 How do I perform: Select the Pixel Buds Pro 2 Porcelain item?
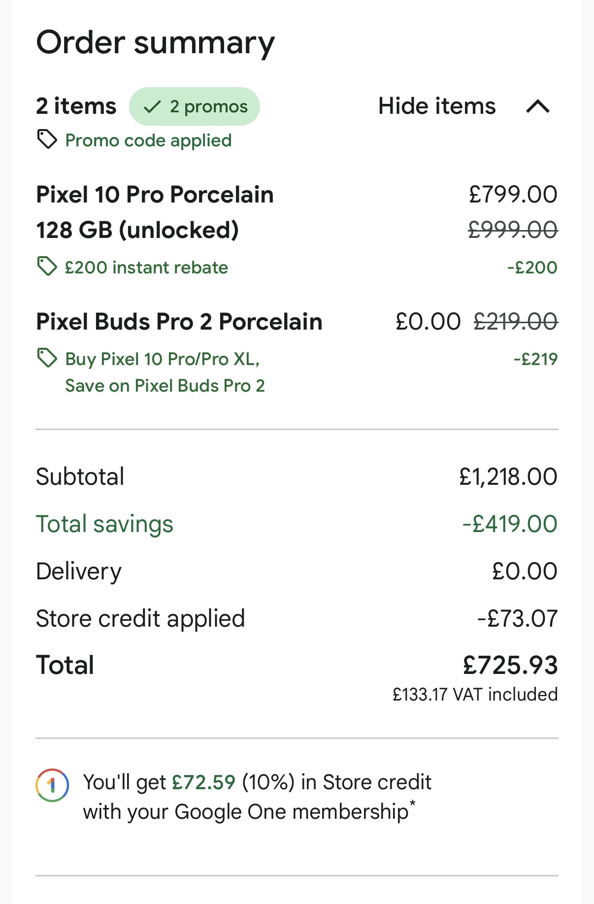click(179, 322)
